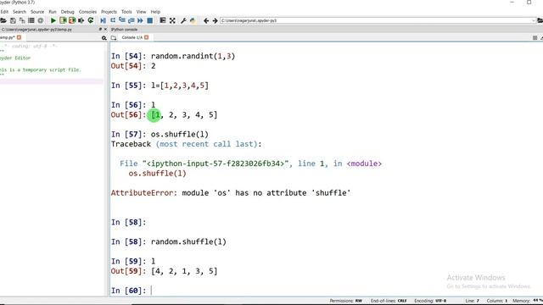
Task: Open the Edit menu
Action: coord(4,12)
